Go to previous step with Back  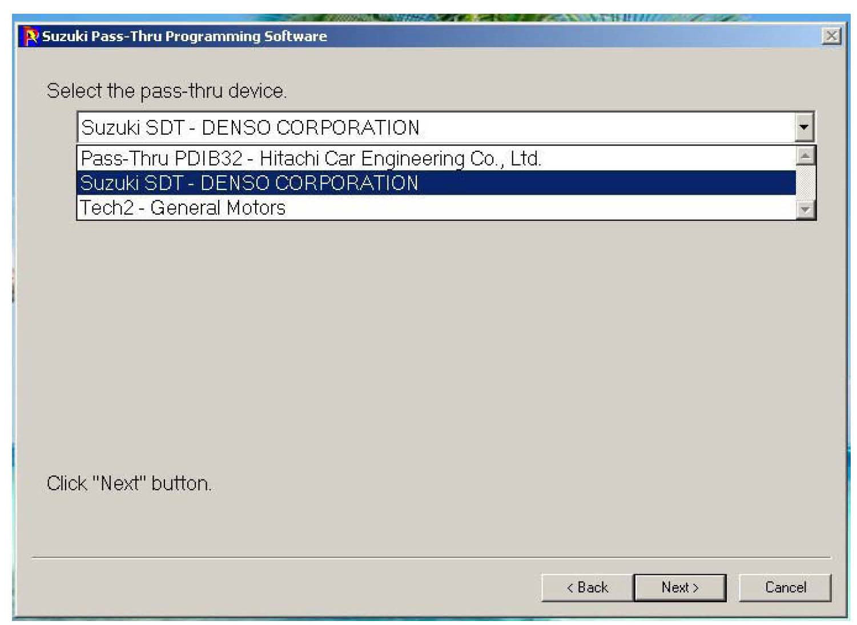click(x=587, y=587)
